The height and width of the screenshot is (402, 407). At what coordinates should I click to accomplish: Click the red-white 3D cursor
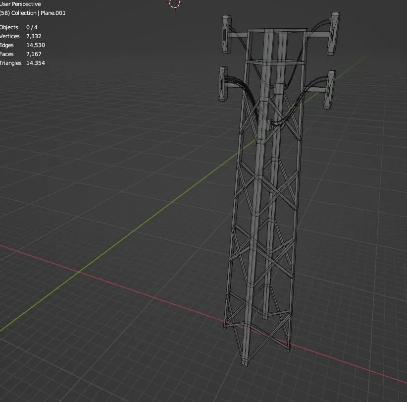tap(174, 3)
